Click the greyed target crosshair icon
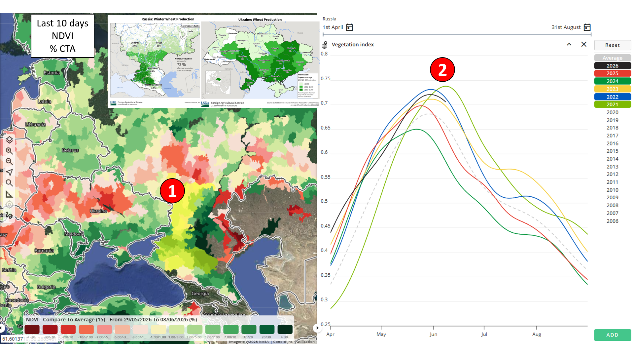The image size is (634, 357). tap(9, 205)
